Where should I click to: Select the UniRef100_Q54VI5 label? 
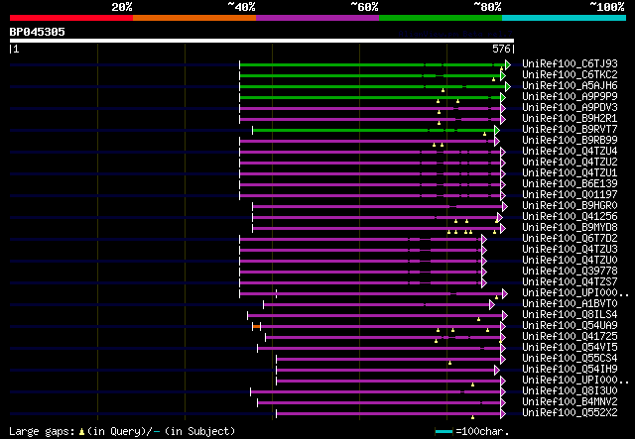570,348
